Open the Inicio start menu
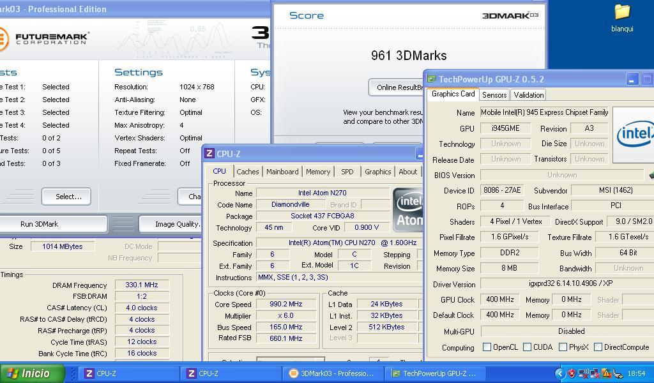654x383 pixels. coord(33,373)
